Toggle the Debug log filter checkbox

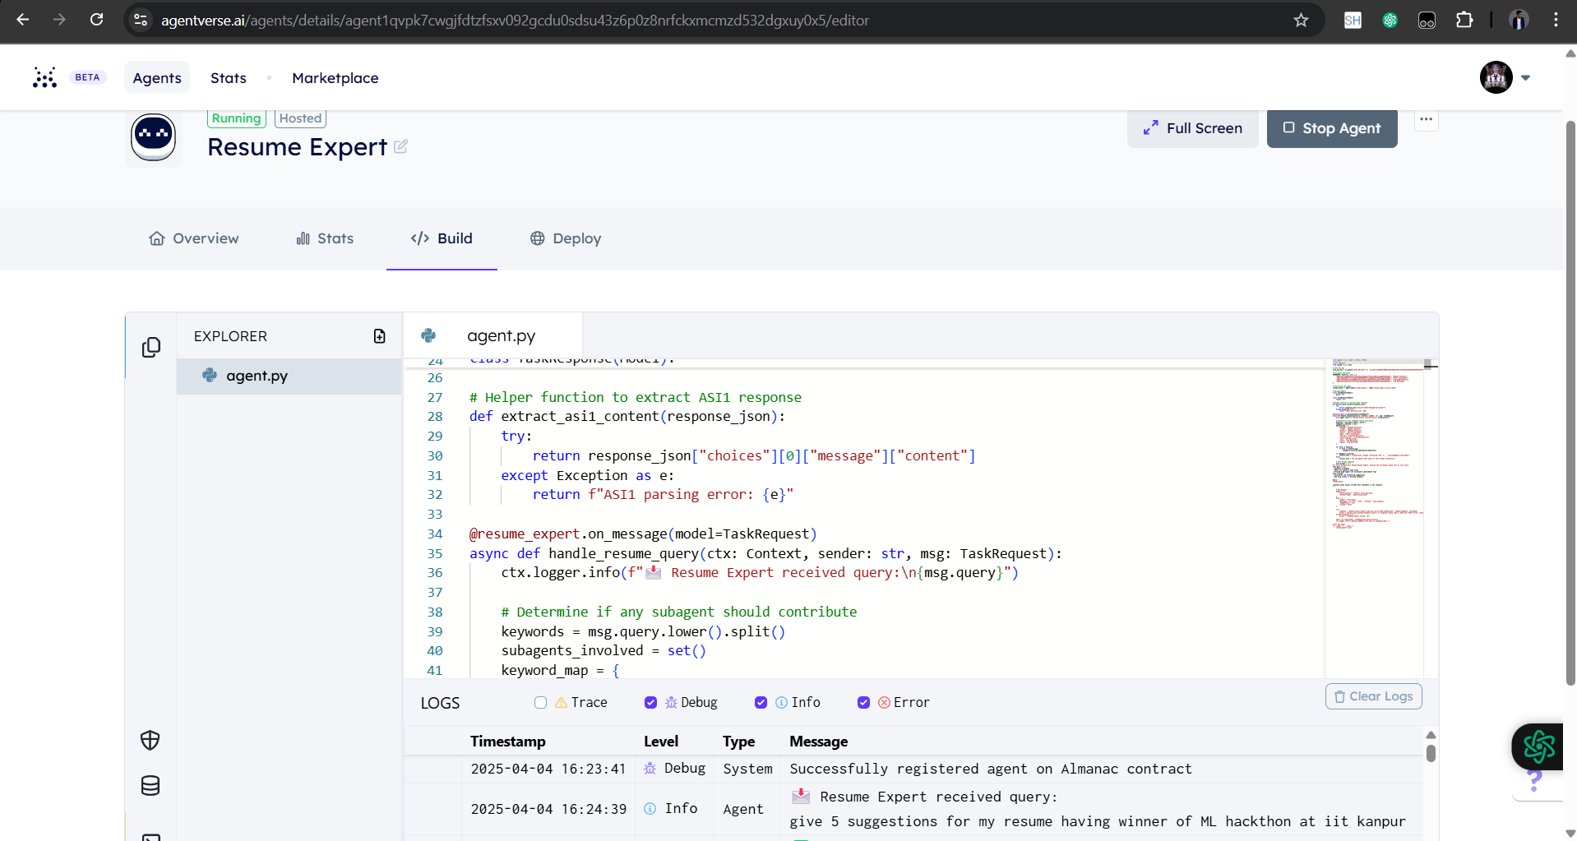point(650,702)
